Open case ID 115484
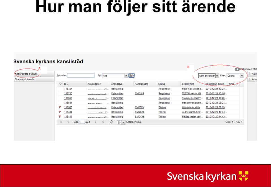The height and width of the screenshot is (187, 271). 68,112
